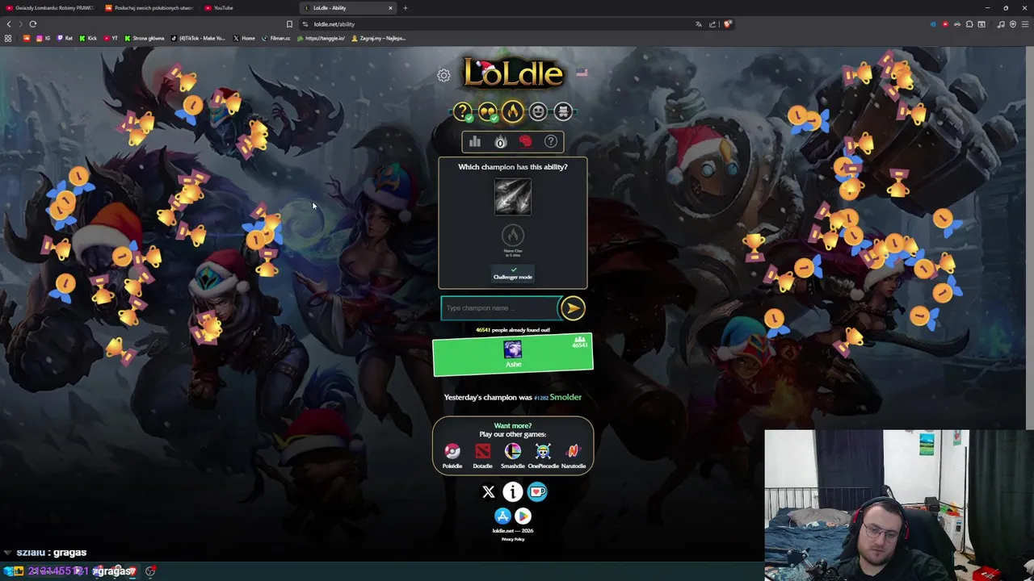Open the support heart icon

[537, 491]
